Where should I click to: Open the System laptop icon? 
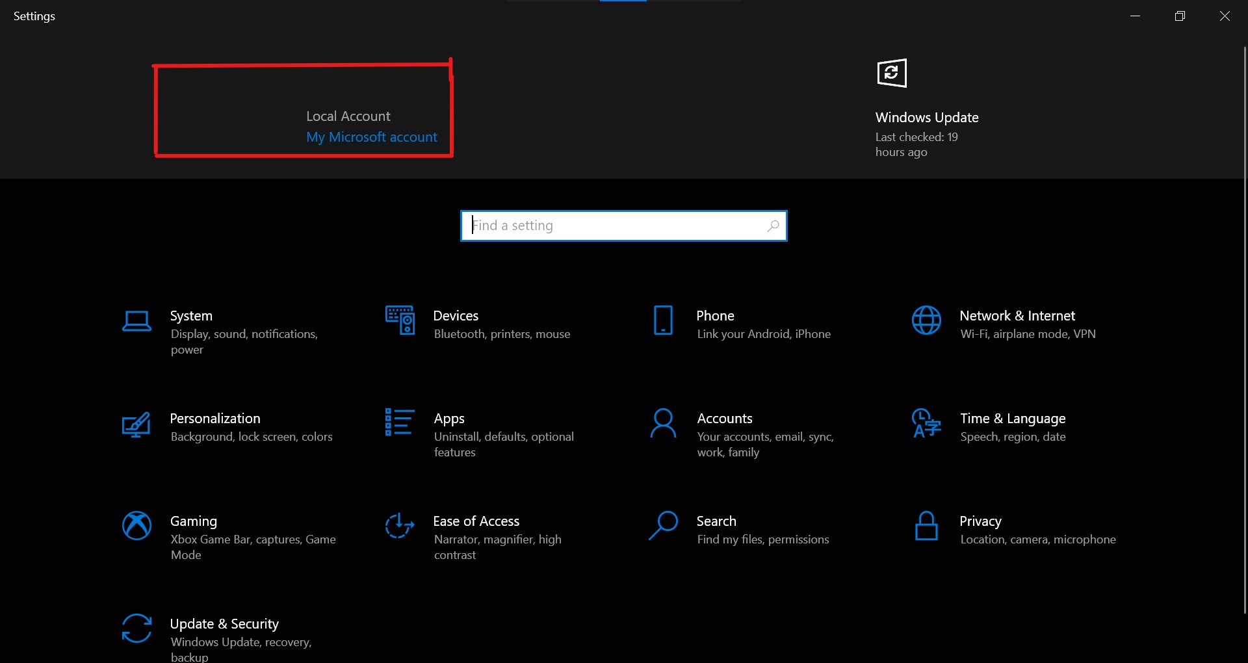[x=136, y=321]
